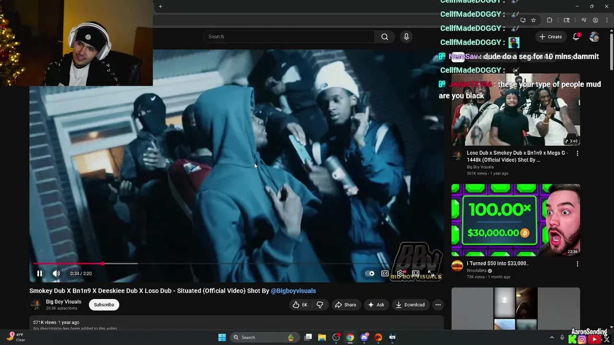
Task: Open Chrome extensions puzzle icon
Action: (550, 20)
